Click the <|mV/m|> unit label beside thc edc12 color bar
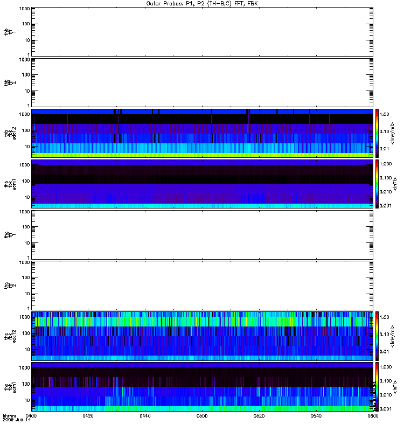Image resolution: width=404 pixels, height=431 pixels. click(x=393, y=336)
